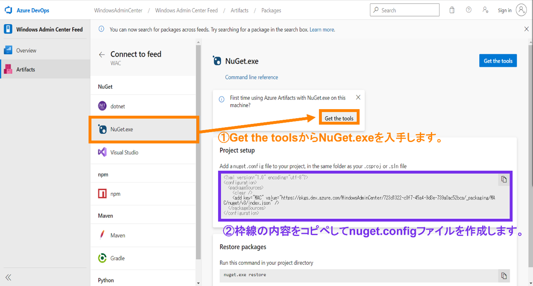
Task: Select the NuGet.exe protocol entry
Action: coord(143,129)
